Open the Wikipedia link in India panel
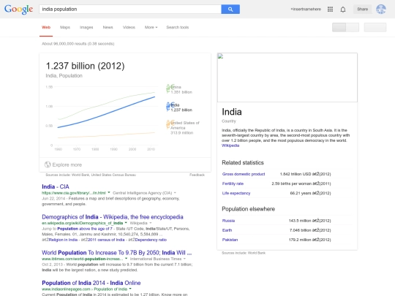The height and width of the screenshot is (296, 395). click(230, 145)
